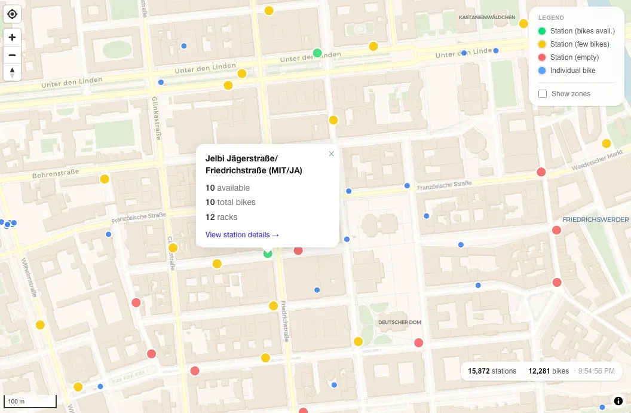Select yellow station marker on Behrenstraße
The width and height of the screenshot is (631, 413).
pyautogui.click(x=105, y=179)
